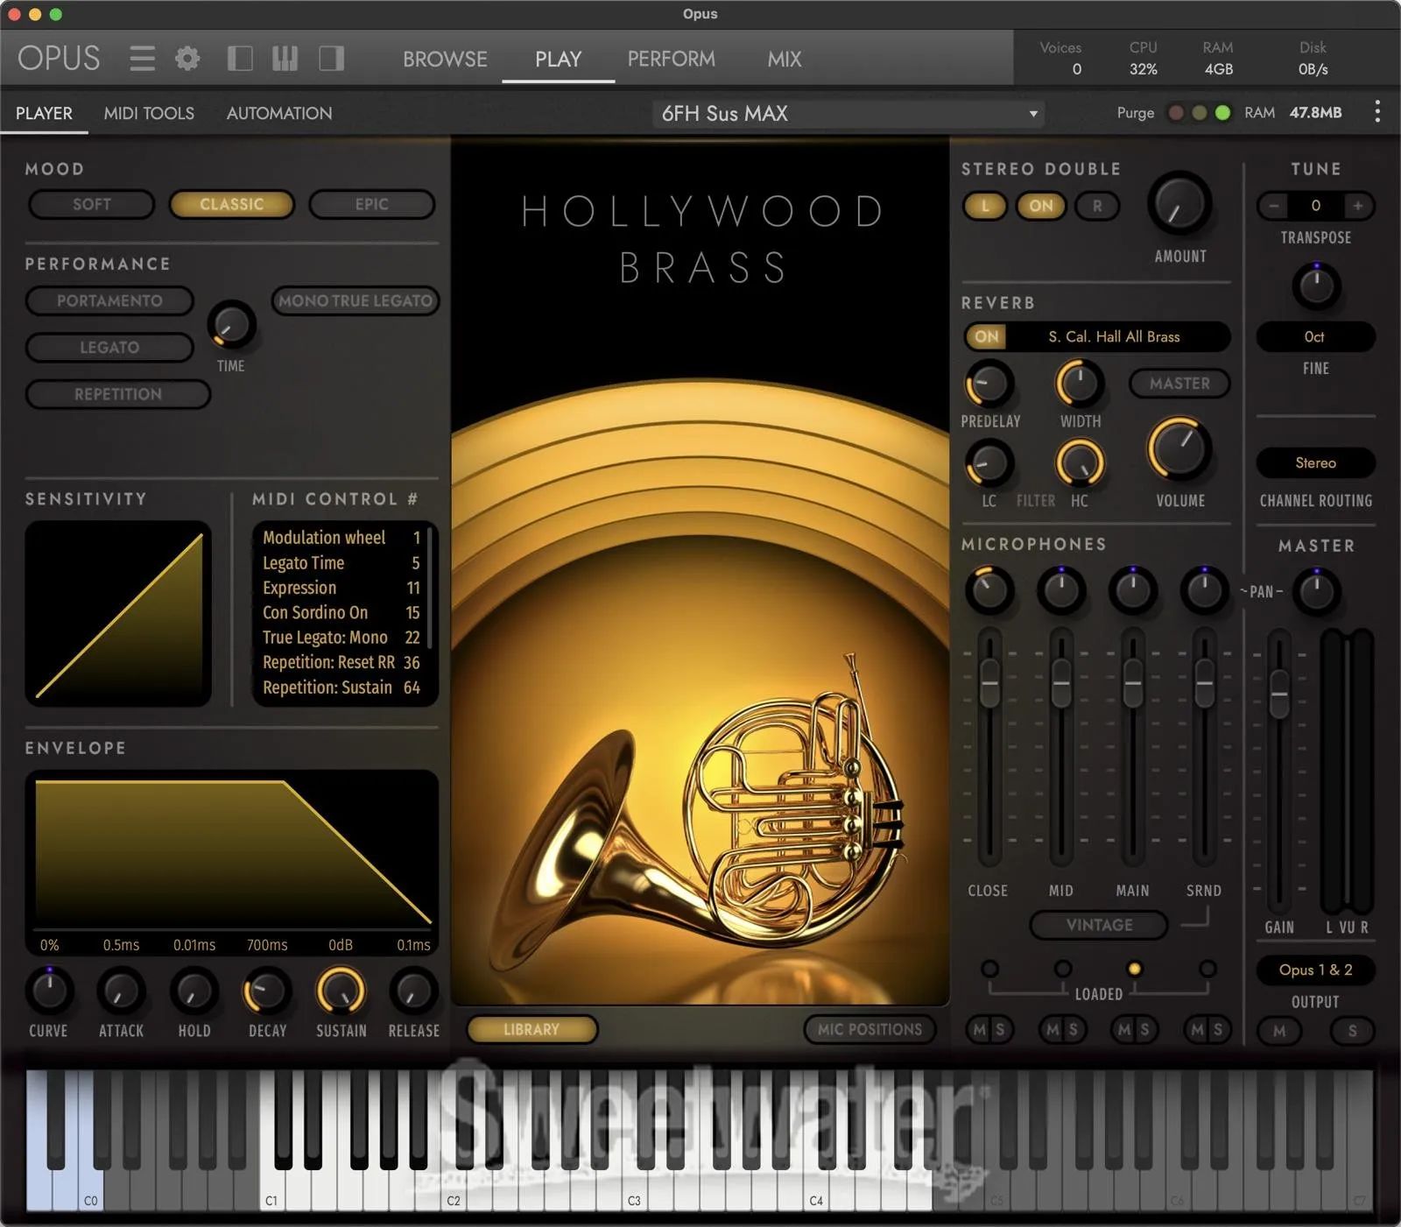Click the envelope Attack knob
The image size is (1401, 1227).
click(121, 991)
